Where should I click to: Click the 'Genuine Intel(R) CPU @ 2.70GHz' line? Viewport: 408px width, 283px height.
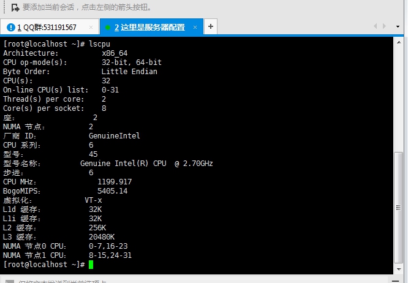pos(146,164)
